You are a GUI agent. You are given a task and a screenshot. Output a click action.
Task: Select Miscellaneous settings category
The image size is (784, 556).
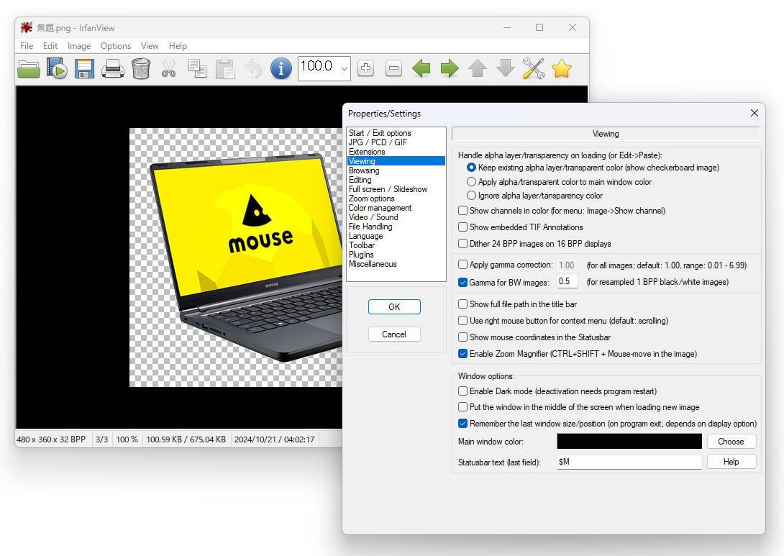373,264
